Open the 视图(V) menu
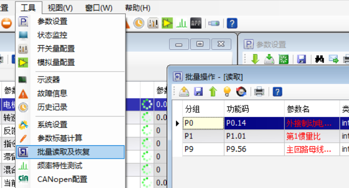Image resolution: width=349 pixels, height=188 pixels. pos(60,8)
